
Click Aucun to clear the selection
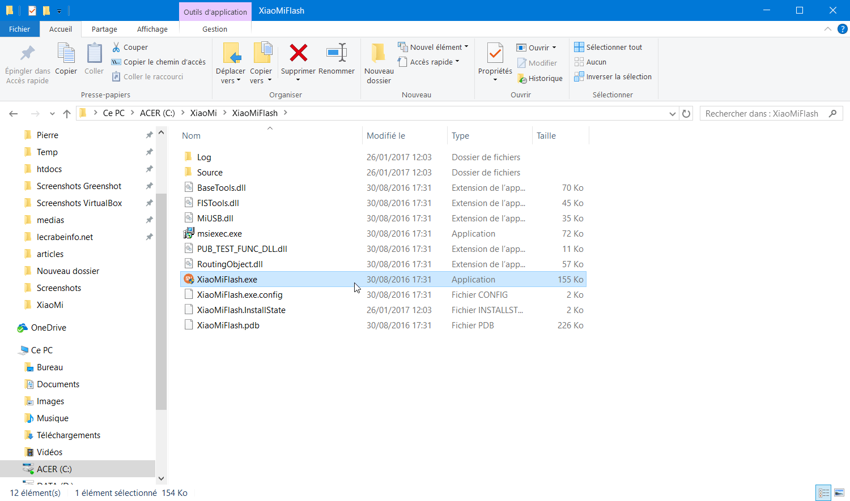pyautogui.click(x=590, y=62)
